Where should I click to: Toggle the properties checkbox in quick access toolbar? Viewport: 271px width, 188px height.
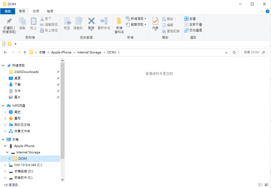(x=4, y=44)
